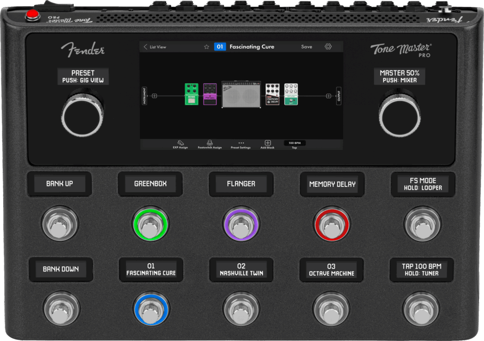484x341 pixels.
Task: Stomp the Bank Down footswitch
Action: 62,308
